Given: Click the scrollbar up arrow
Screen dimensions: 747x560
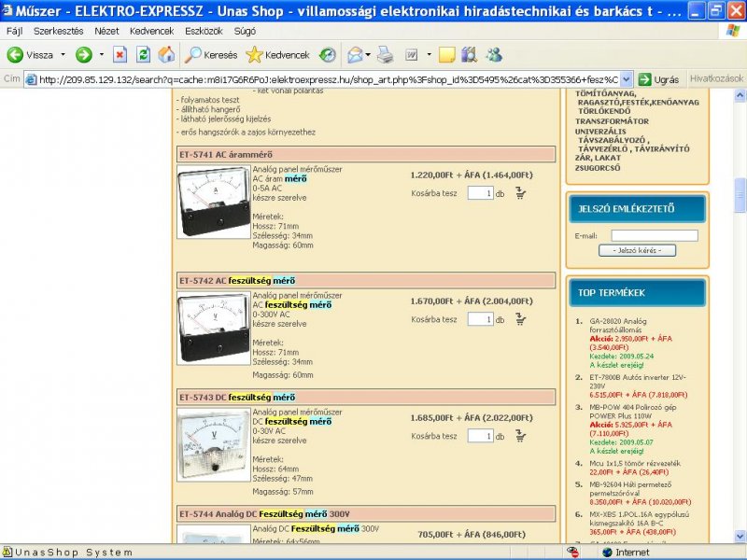Looking at the screenshot, I should point(740,95).
